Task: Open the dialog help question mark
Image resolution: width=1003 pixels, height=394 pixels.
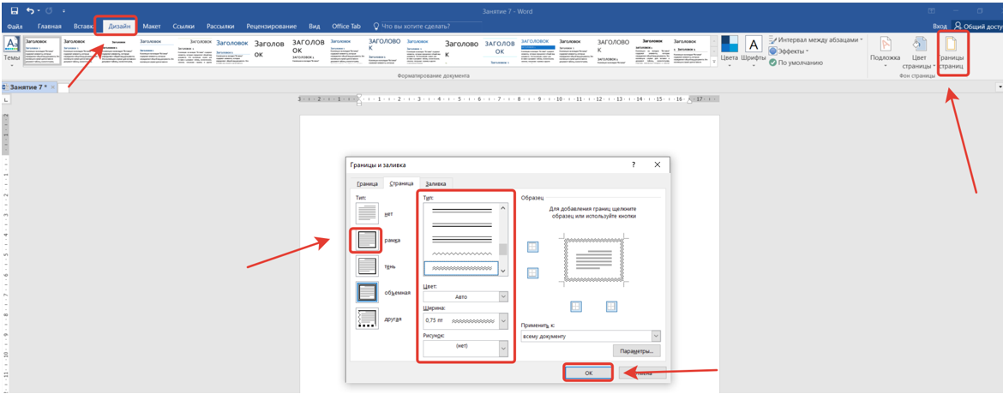Action: pyautogui.click(x=634, y=164)
